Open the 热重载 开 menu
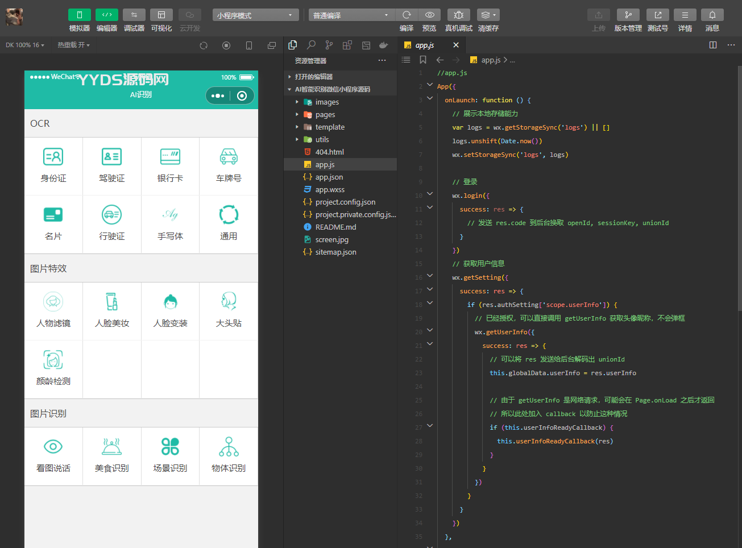742x548 pixels. pos(73,45)
